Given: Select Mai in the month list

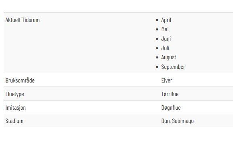Looking at the screenshot, I should pyautogui.click(x=165, y=29).
